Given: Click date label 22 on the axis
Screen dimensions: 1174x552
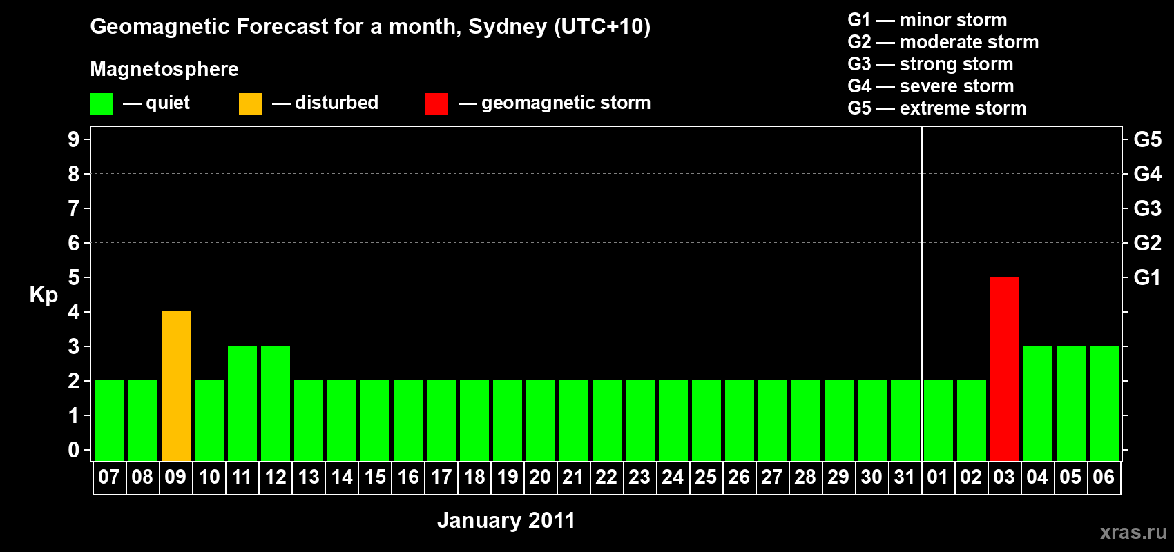Looking at the screenshot, I should pyautogui.click(x=606, y=477).
